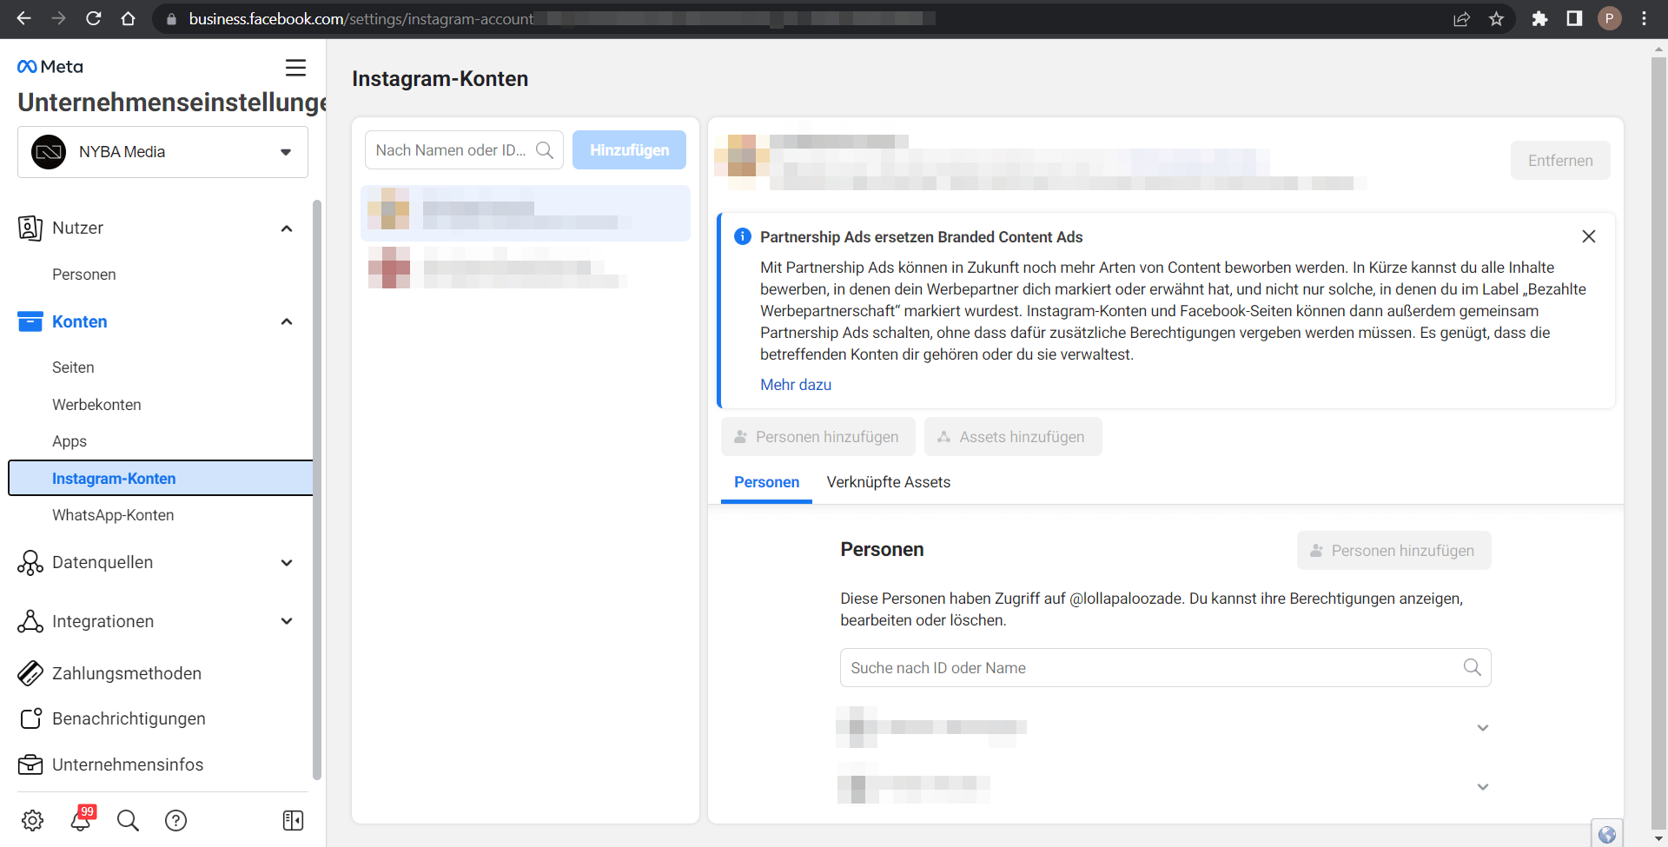Reload the page with the refresh icon

(x=93, y=18)
